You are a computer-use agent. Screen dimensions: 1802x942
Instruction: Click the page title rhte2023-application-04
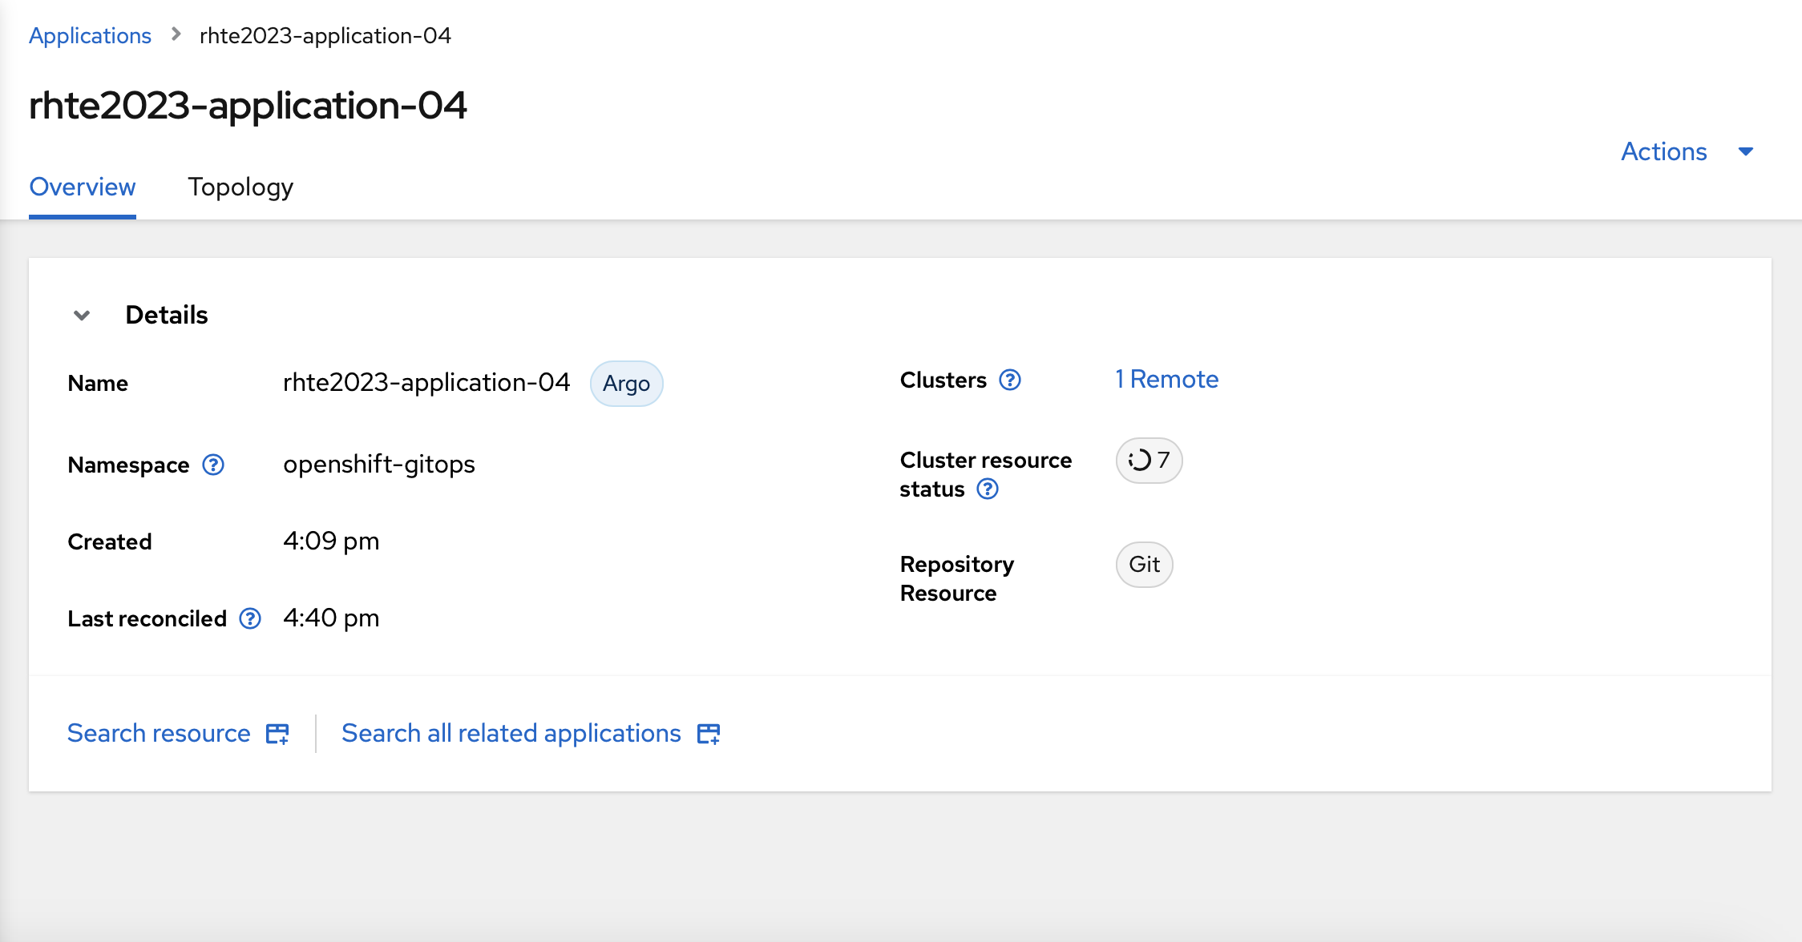[248, 105]
